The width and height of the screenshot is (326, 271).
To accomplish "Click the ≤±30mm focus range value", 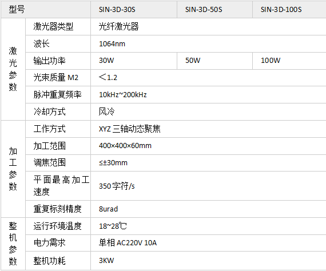I will (113, 163).
